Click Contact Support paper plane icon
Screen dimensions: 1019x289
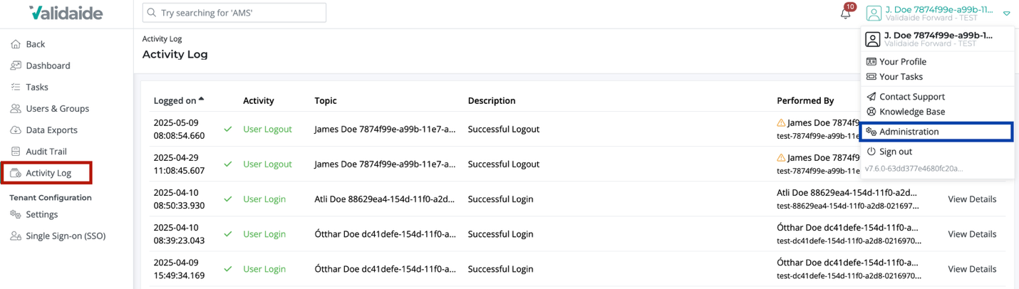pos(871,97)
